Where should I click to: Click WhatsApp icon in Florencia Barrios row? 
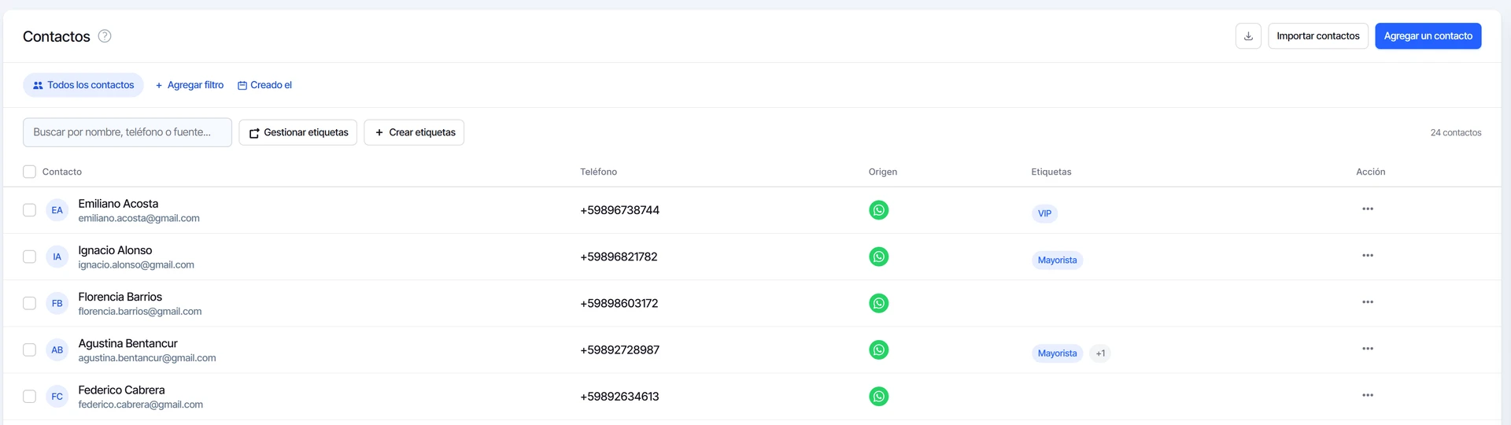[879, 303]
